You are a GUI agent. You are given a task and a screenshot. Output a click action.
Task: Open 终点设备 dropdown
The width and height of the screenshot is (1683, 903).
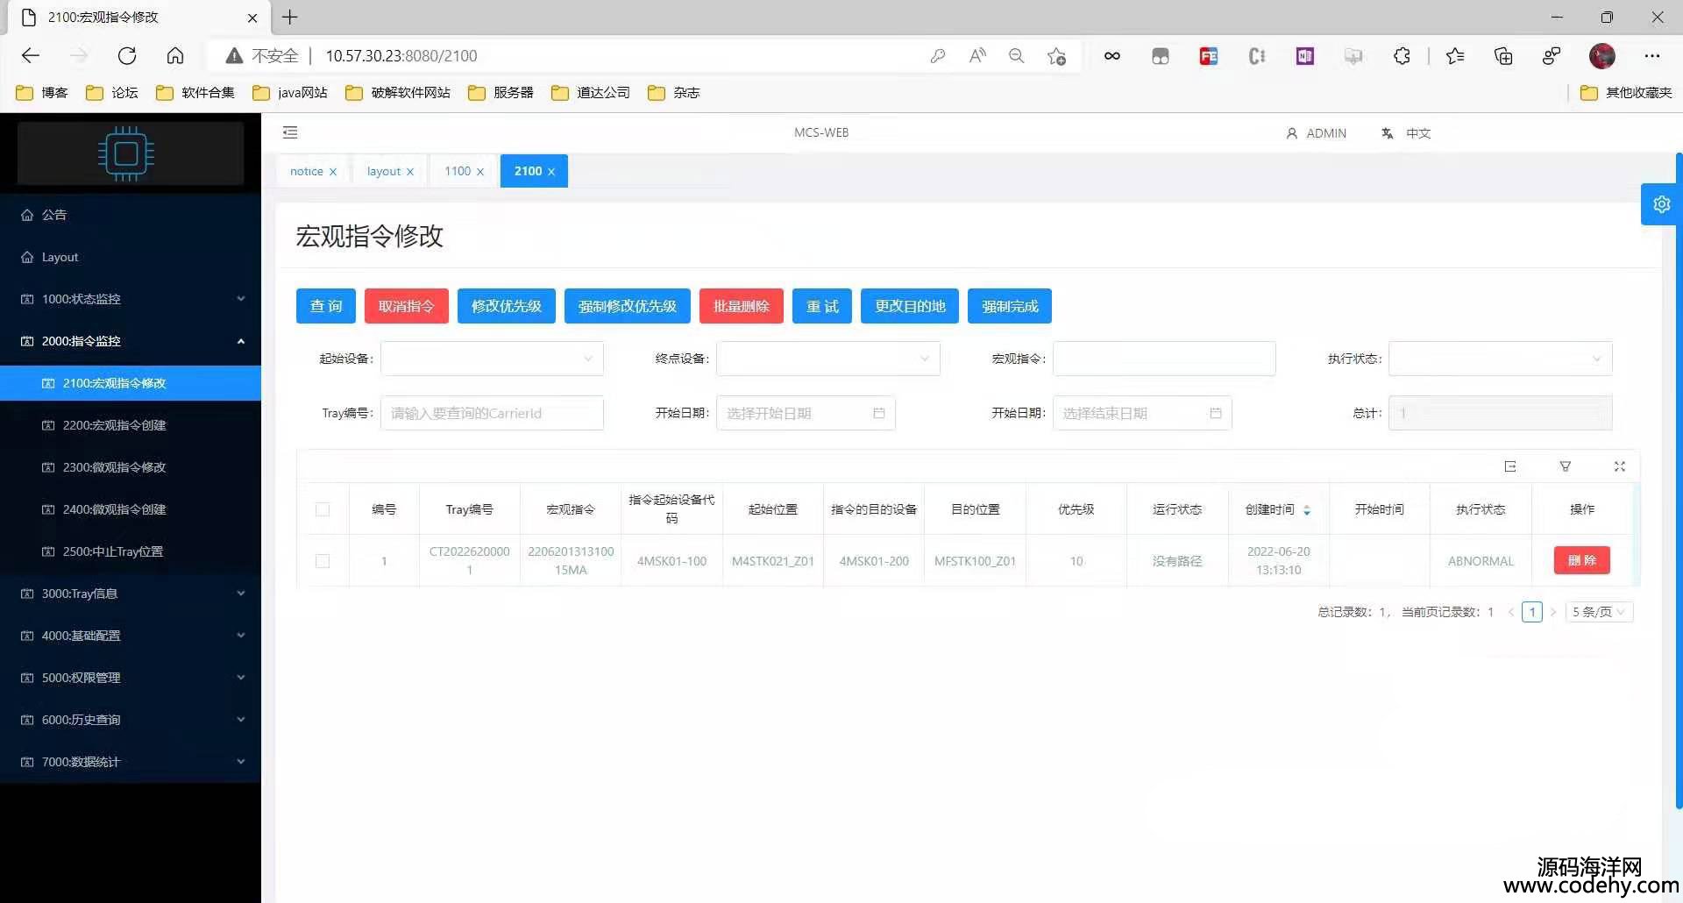828,359
